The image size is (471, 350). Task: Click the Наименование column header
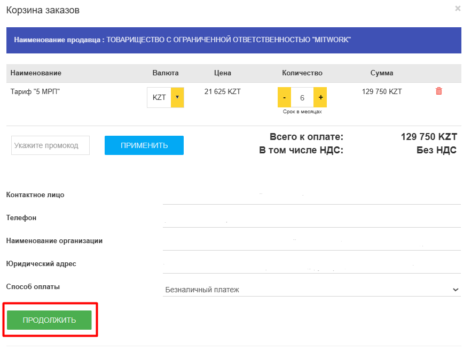[x=36, y=73]
